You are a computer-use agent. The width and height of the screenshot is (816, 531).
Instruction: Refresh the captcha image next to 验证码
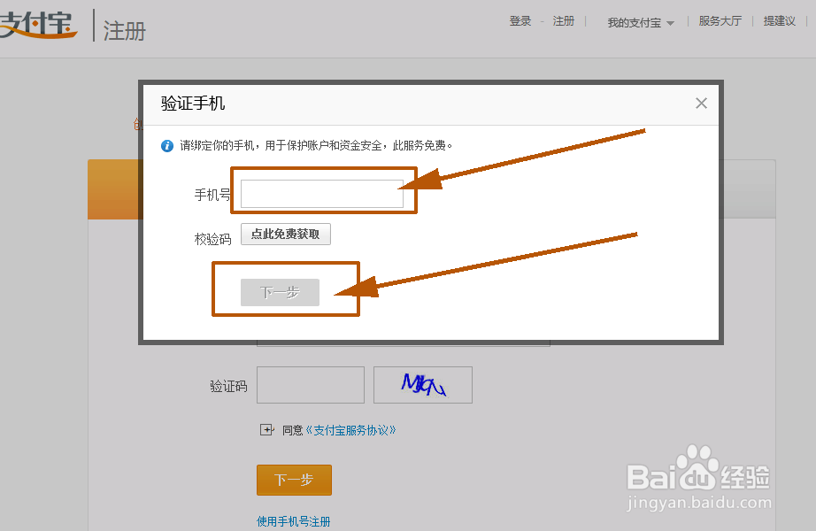(x=422, y=384)
